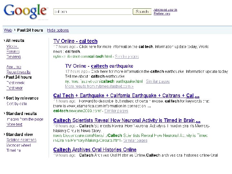Select Sort by relevance option
232x174 pixels.
[22, 98]
